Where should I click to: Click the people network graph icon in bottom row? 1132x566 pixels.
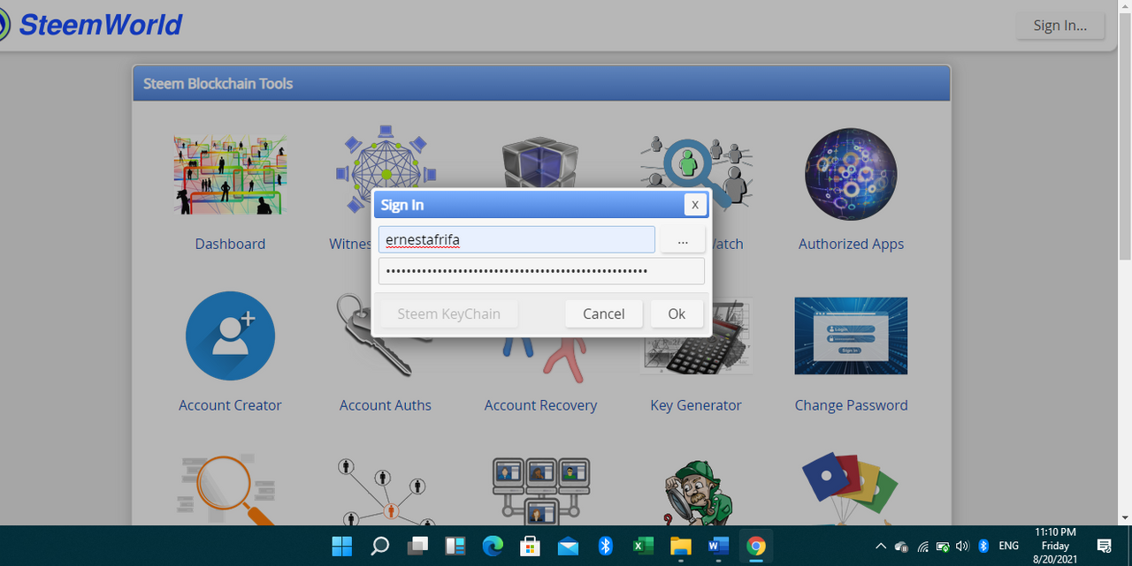385,490
